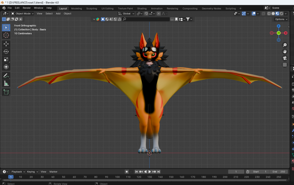This screenshot has width=294, height=185.
Task: Switch to solid shading
Action: [x=273, y=14]
